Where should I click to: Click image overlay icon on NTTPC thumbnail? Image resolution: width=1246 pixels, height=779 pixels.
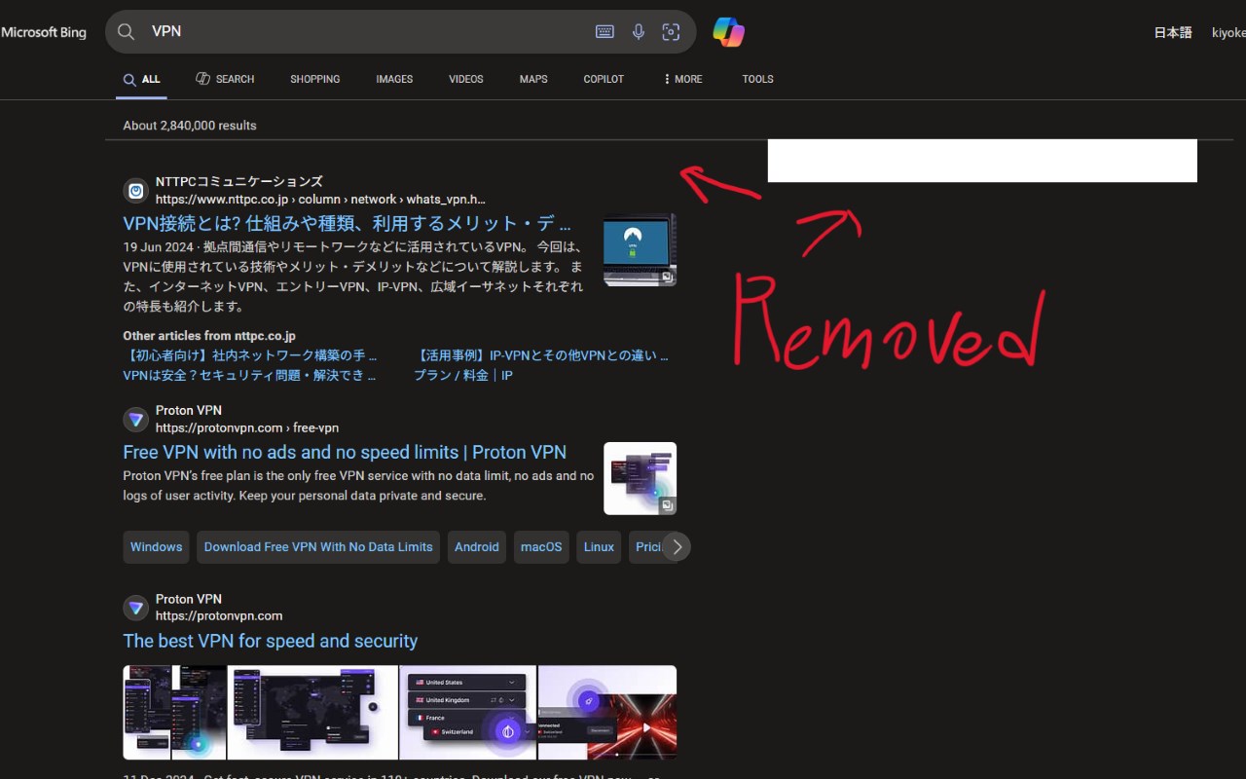[667, 277]
